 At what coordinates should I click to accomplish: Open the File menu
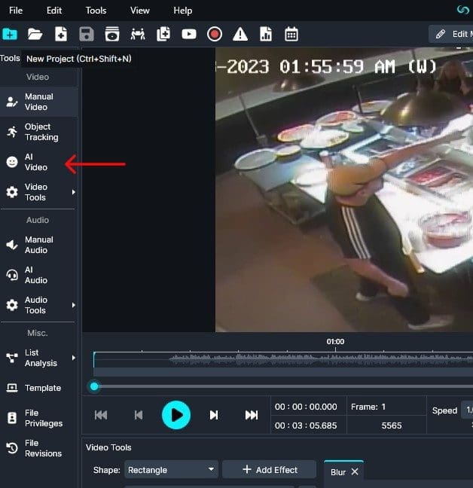[16, 11]
